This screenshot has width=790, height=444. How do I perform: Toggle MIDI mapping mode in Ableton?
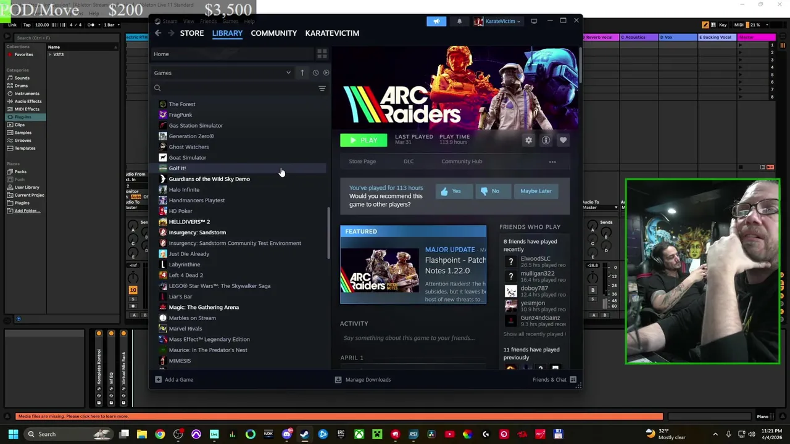point(739,25)
